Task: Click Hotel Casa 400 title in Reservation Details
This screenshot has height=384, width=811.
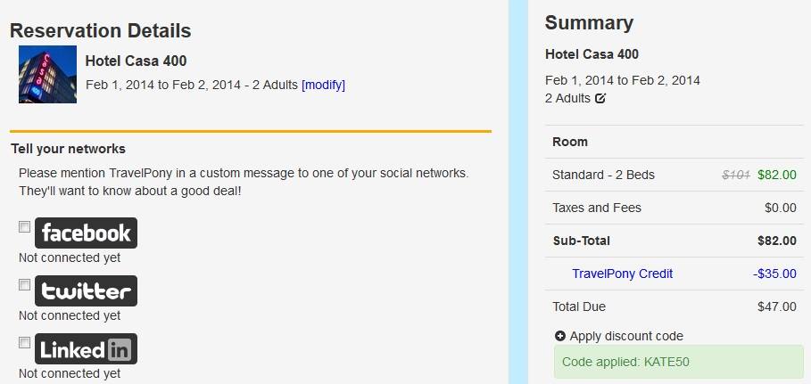Action: [x=136, y=61]
